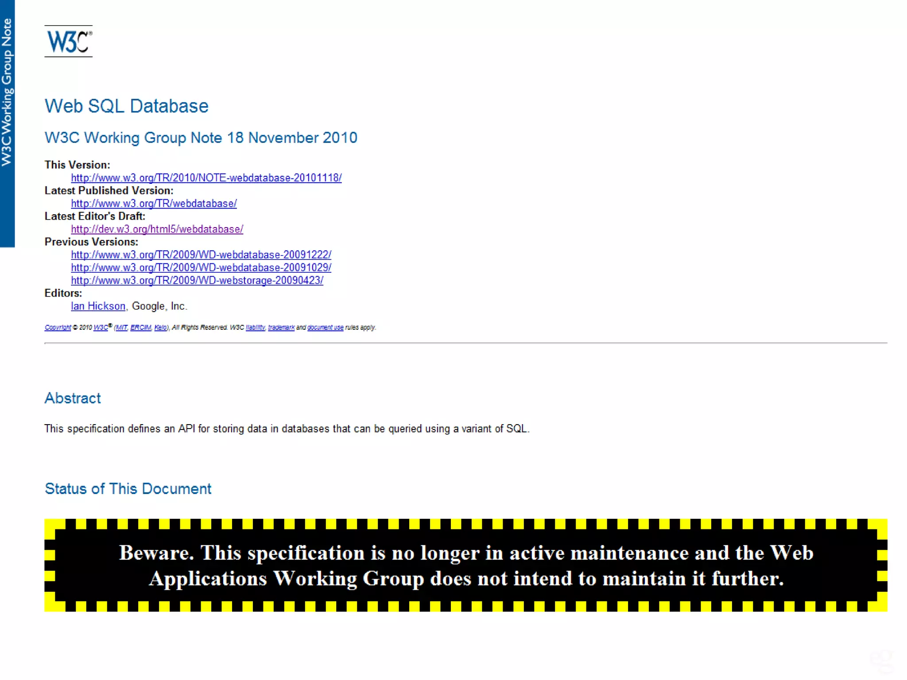The image size is (907, 680).
Task: Click the Keio link in copyright notice
Action: pos(160,328)
